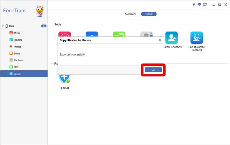Click the pink iTunes tool icon

64,34
